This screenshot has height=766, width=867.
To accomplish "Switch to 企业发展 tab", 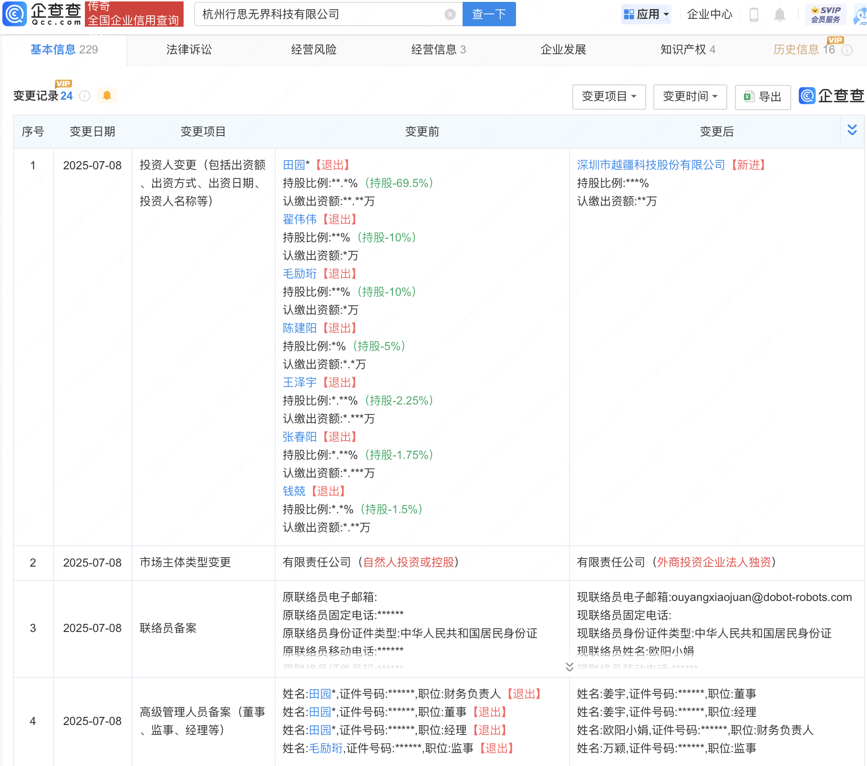I will [x=563, y=50].
